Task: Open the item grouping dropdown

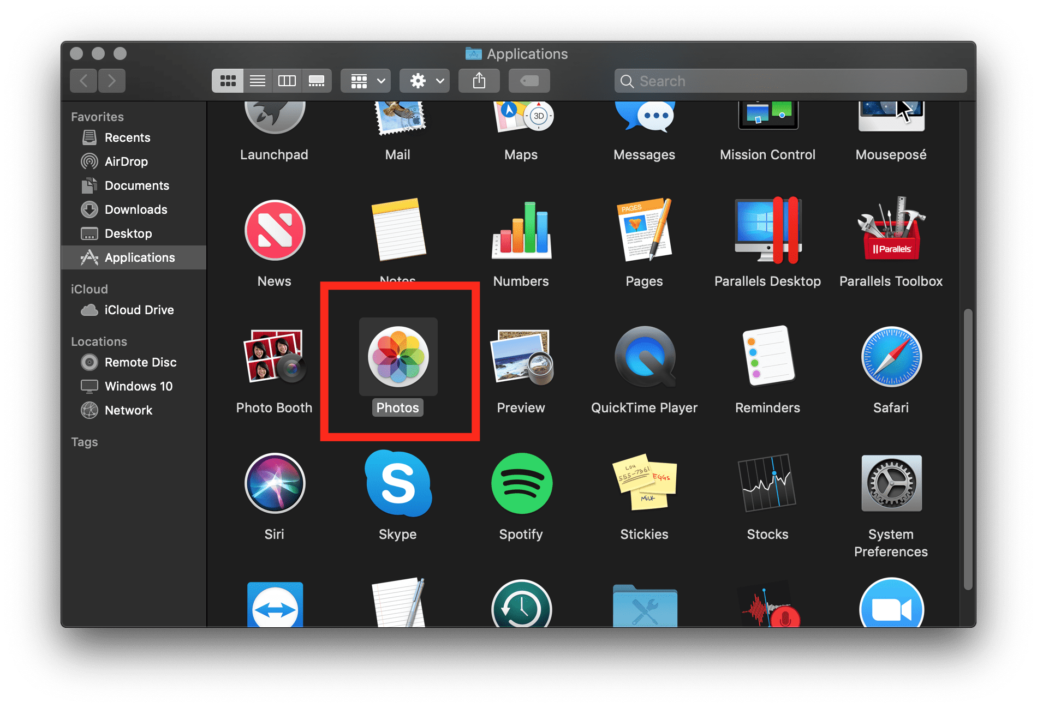Action: click(365, 80)
